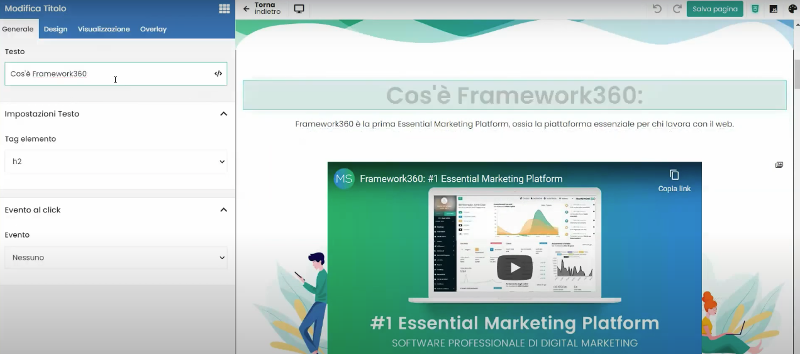800x354 pixels.
Task: Click the desktop preview monitor icon
Action: pos(299,9)
